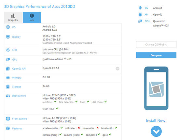Image resolution: width=179 pixels, height=140 pixels.
Task: Click the Android robot icon in sidebar
Action: 140,8
